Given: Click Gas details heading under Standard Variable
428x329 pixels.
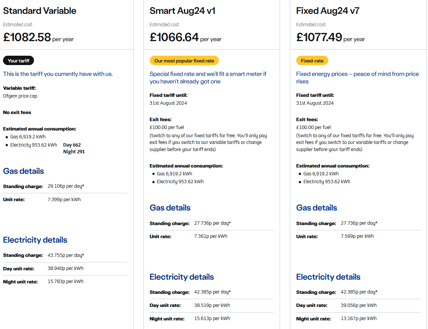Looking at the screenshot, I should pos(24,171).
